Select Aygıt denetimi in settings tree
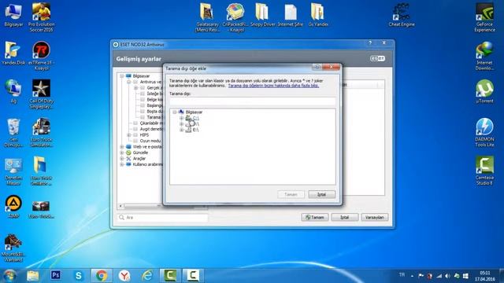The image size is (504, 283). point(151,129)
